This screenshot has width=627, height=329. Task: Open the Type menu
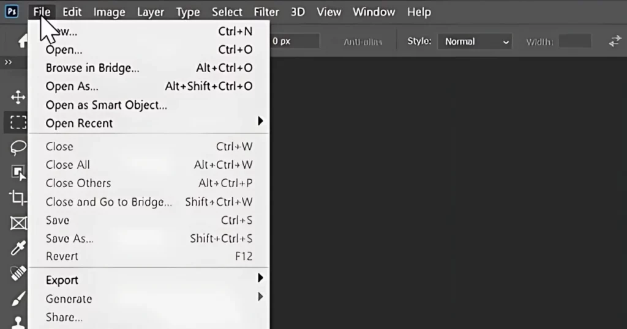click(188, 12)
